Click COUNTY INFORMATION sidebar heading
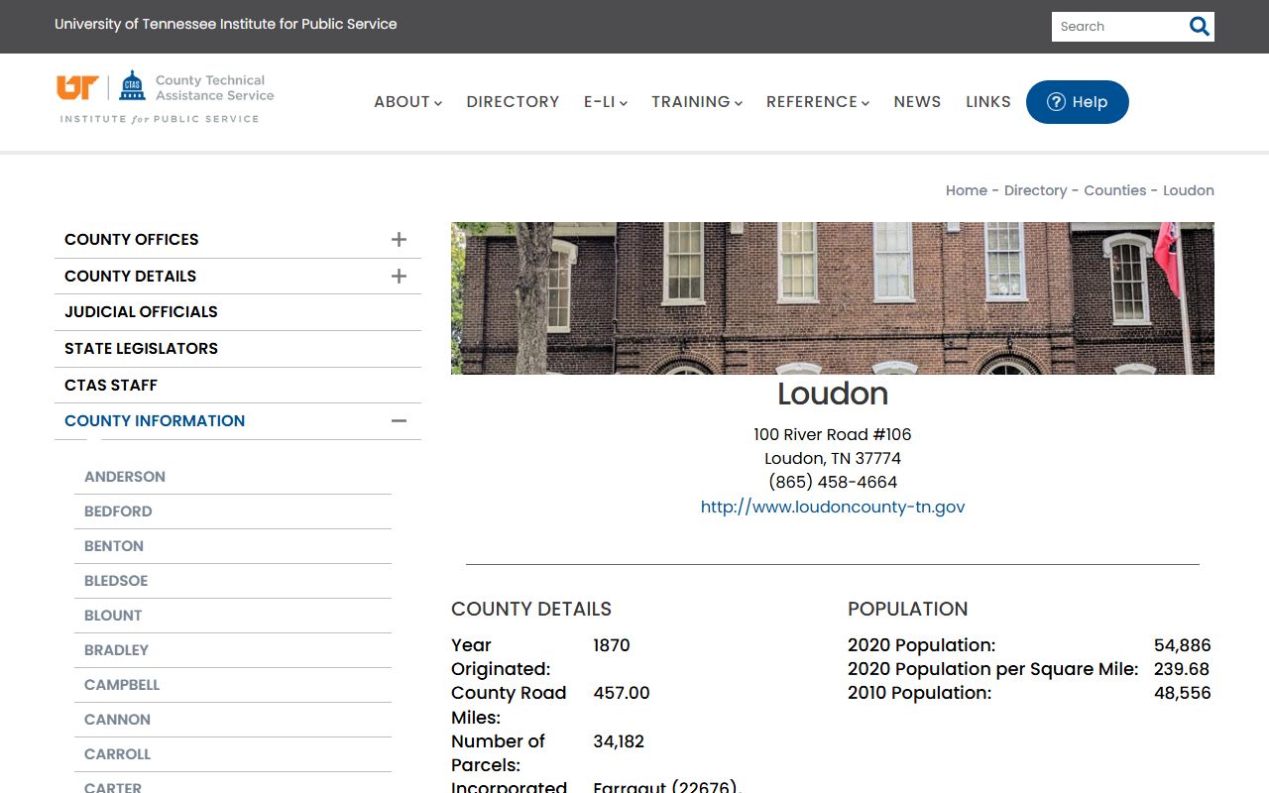Screen dimensions: 1269x793 click(155, 421)
